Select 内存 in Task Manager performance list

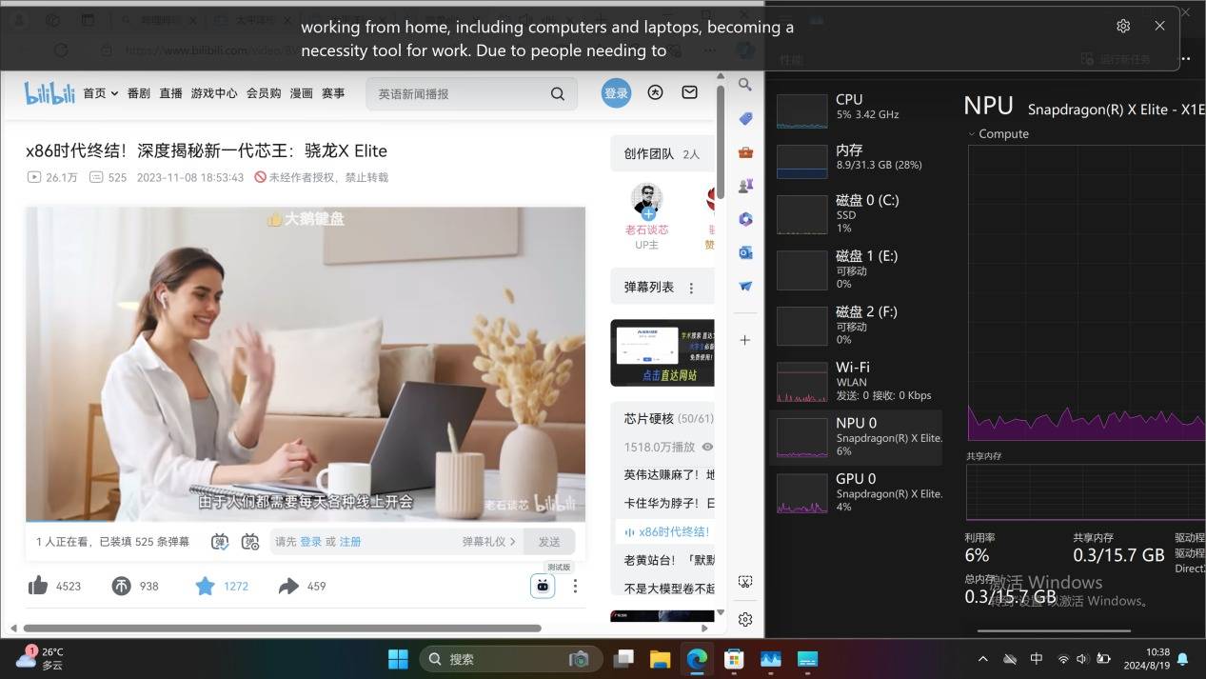click(856, 160)
